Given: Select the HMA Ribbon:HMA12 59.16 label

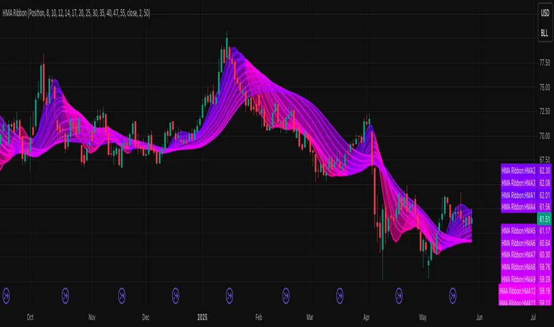Looking at the screenshot, I should [525, 291].
